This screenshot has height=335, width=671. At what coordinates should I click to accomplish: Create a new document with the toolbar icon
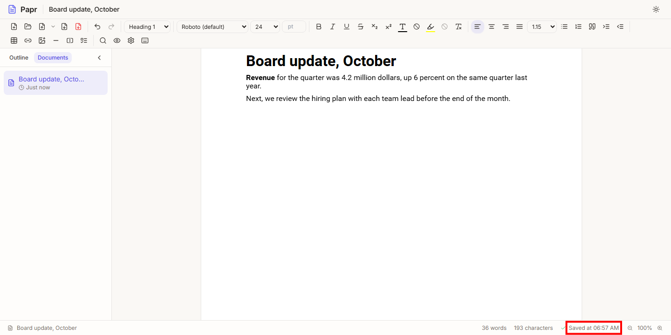(14, 27)
